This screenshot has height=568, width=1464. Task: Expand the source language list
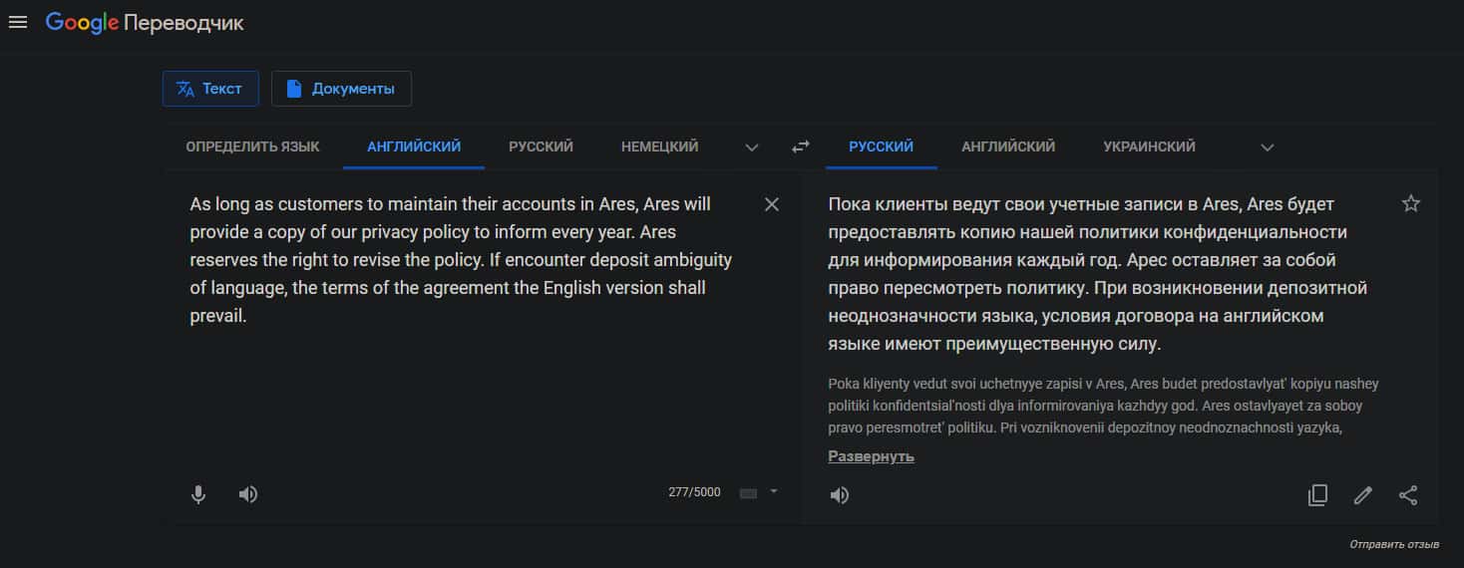(752, 146)
